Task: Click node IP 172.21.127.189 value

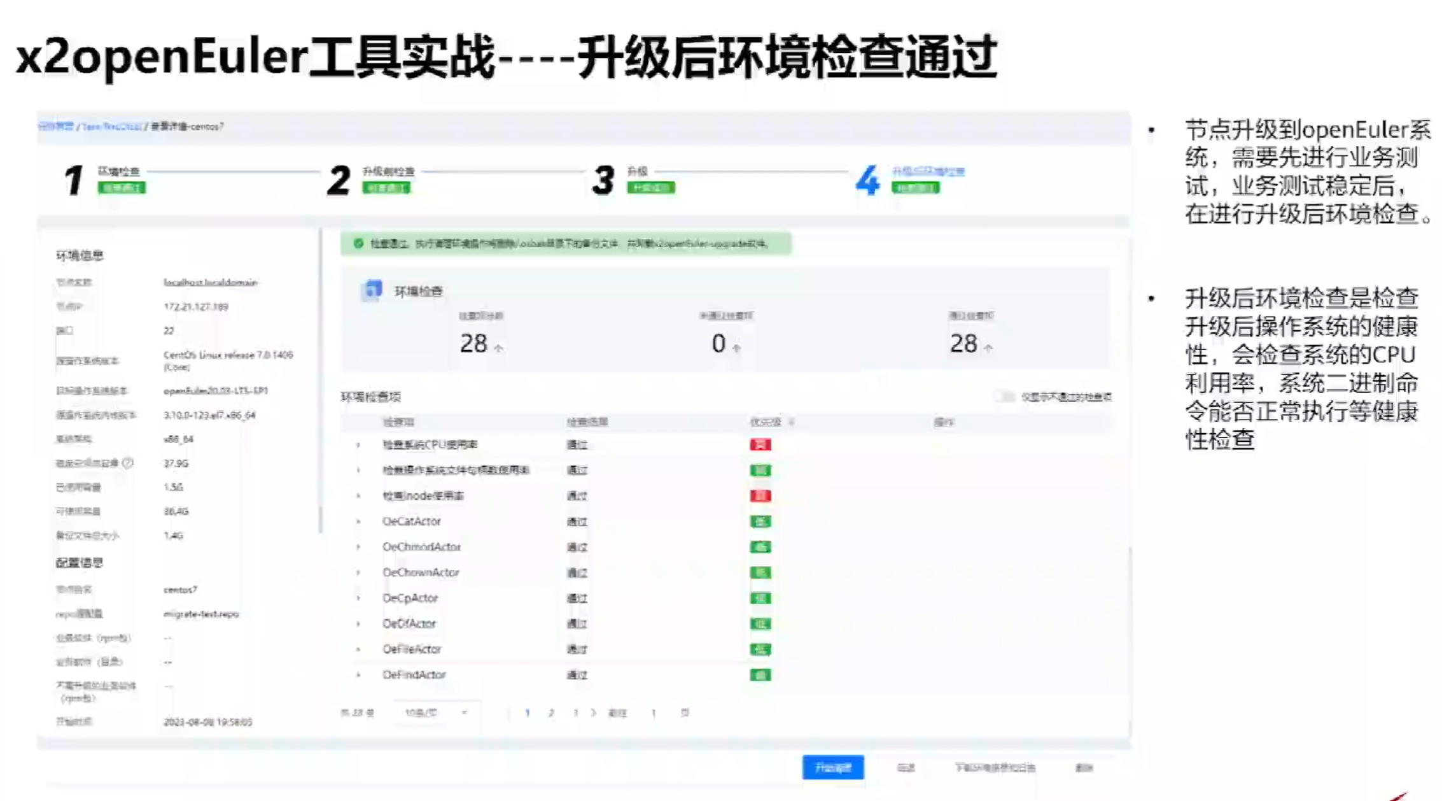Action: 196,306
